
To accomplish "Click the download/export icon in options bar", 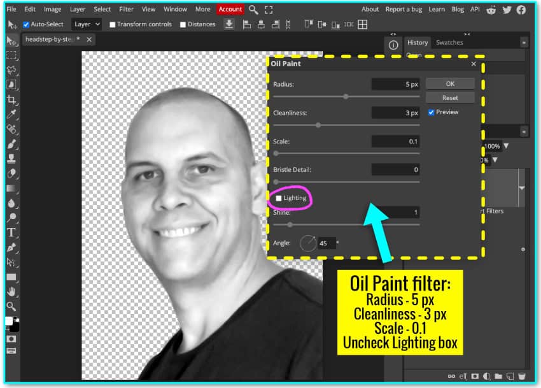I will click(x=228, y=24).
